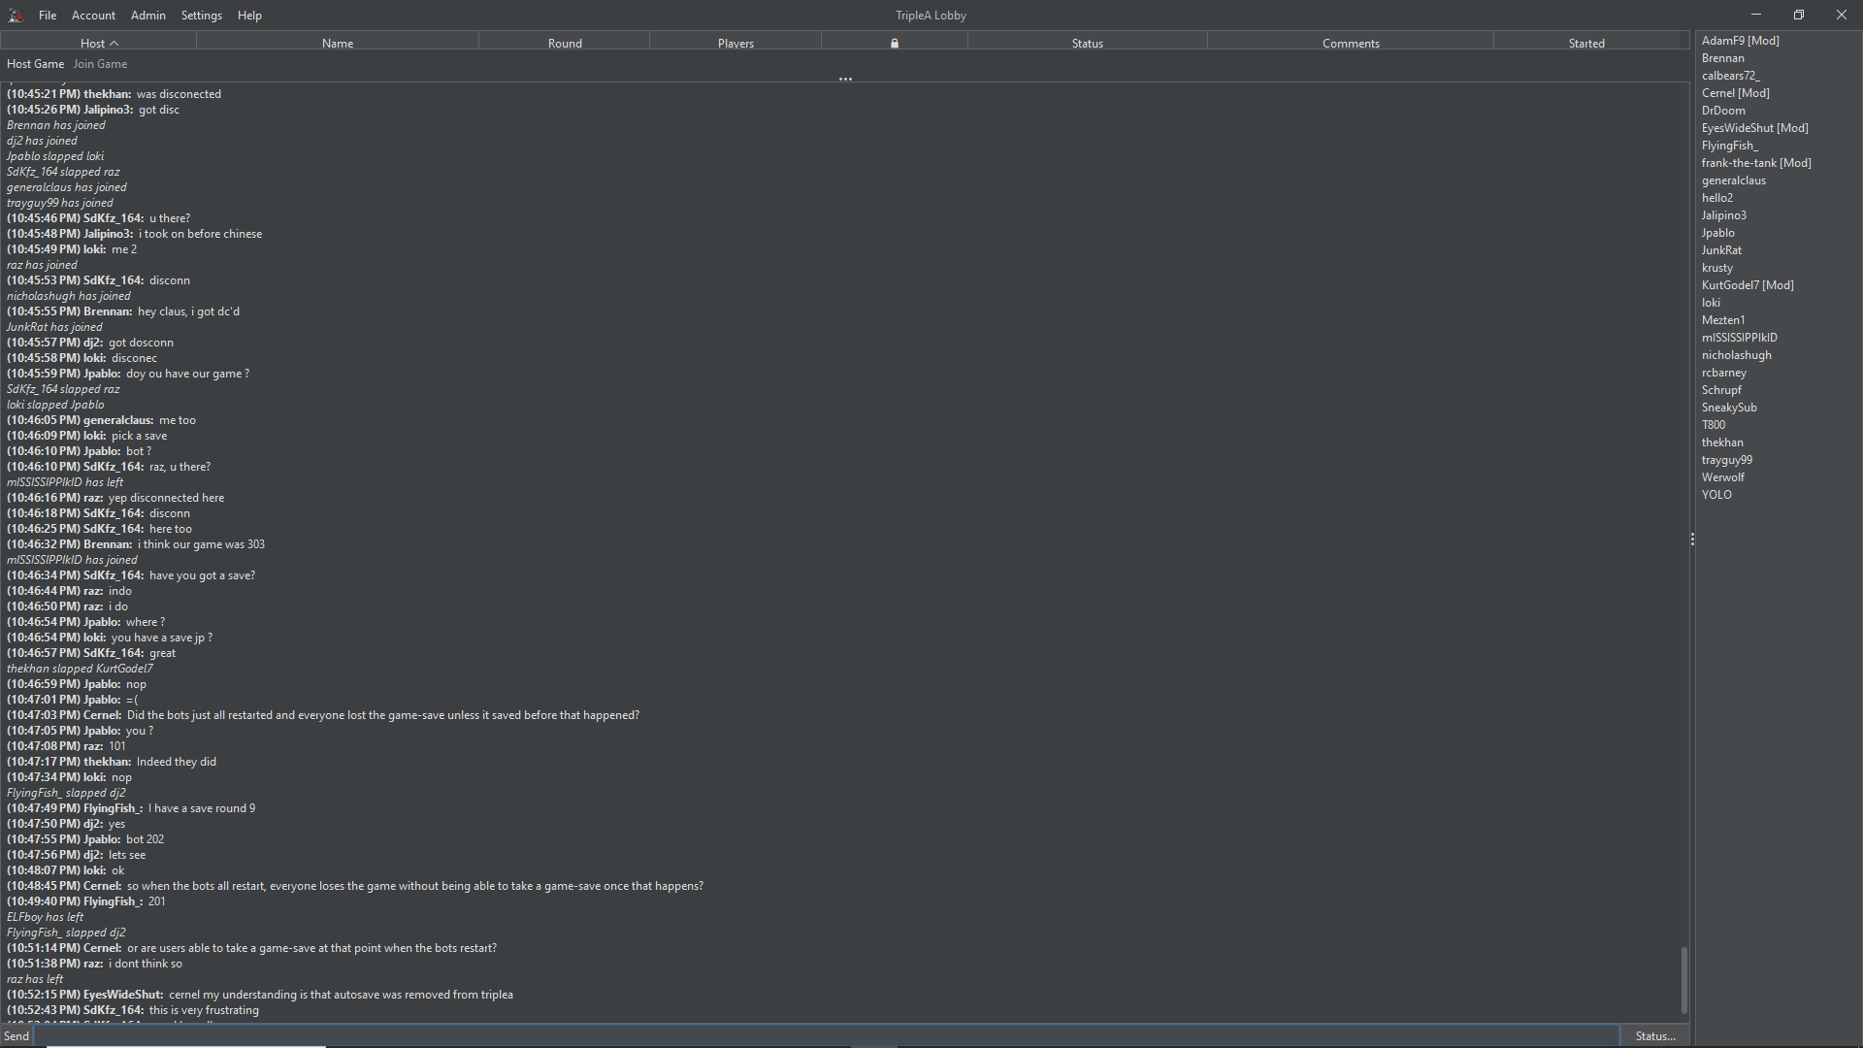This screenshot has height=1048, width=1863.
Task: Sort the game list by Started
Action: [x=1586, y=43]
